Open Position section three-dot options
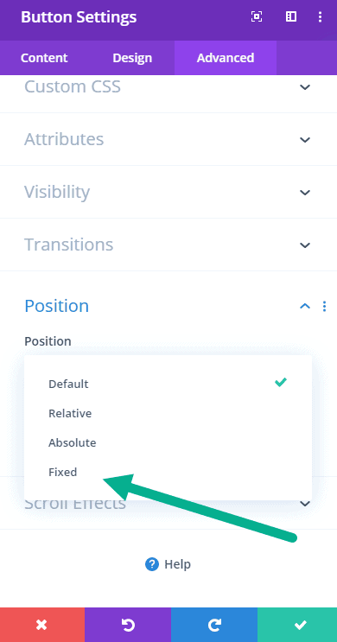Viewport: 337px width, 642px height. pos(324,306)
